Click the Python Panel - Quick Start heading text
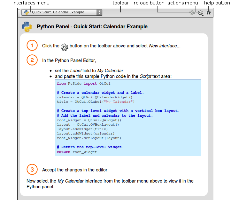Viewport: 231px width, 201px height. (92, 27)
